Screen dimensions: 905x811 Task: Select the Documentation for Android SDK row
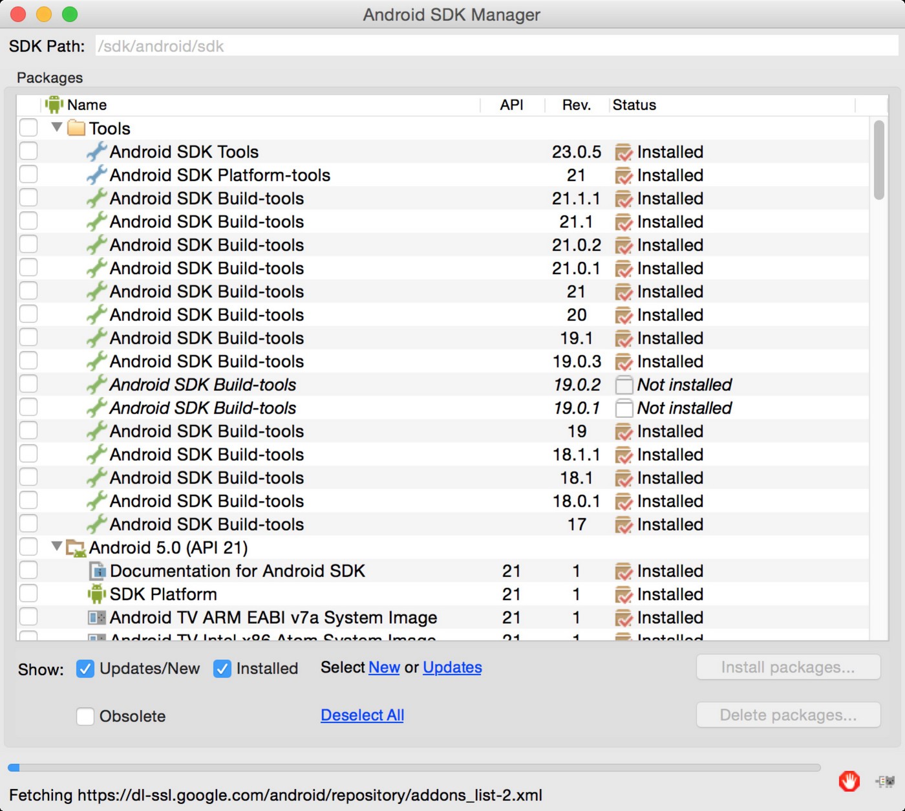[443, 571]
